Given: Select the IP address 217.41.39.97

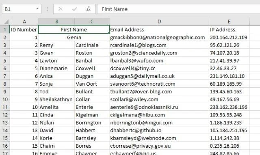Looking at the screenshot, I should pyautogui.click(x=229, y=60).
